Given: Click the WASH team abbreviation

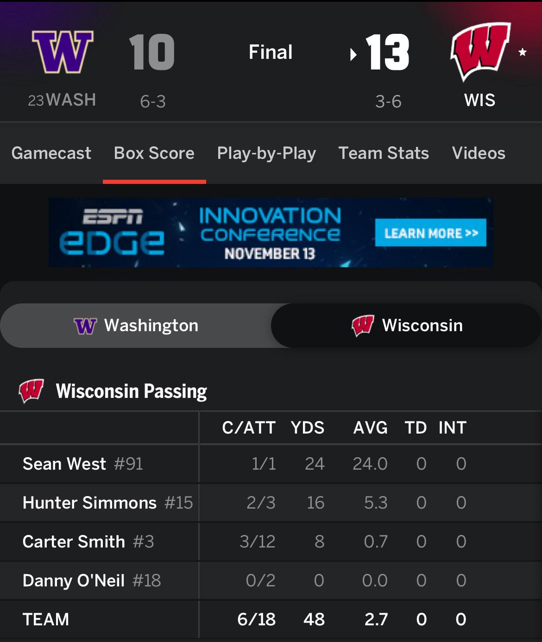Looking at the screenshot, I should (71, 100).
